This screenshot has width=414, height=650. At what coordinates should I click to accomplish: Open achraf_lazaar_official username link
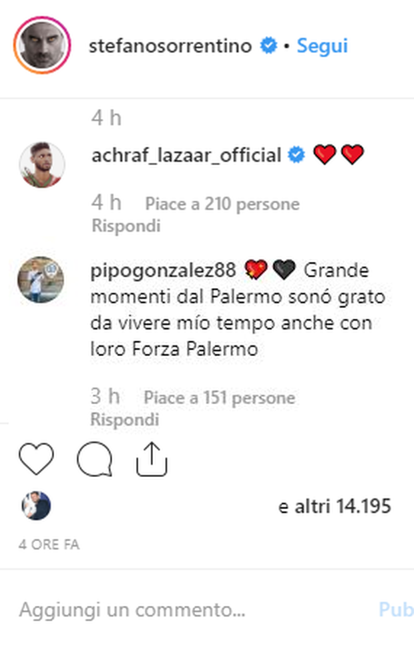point(186,156)
